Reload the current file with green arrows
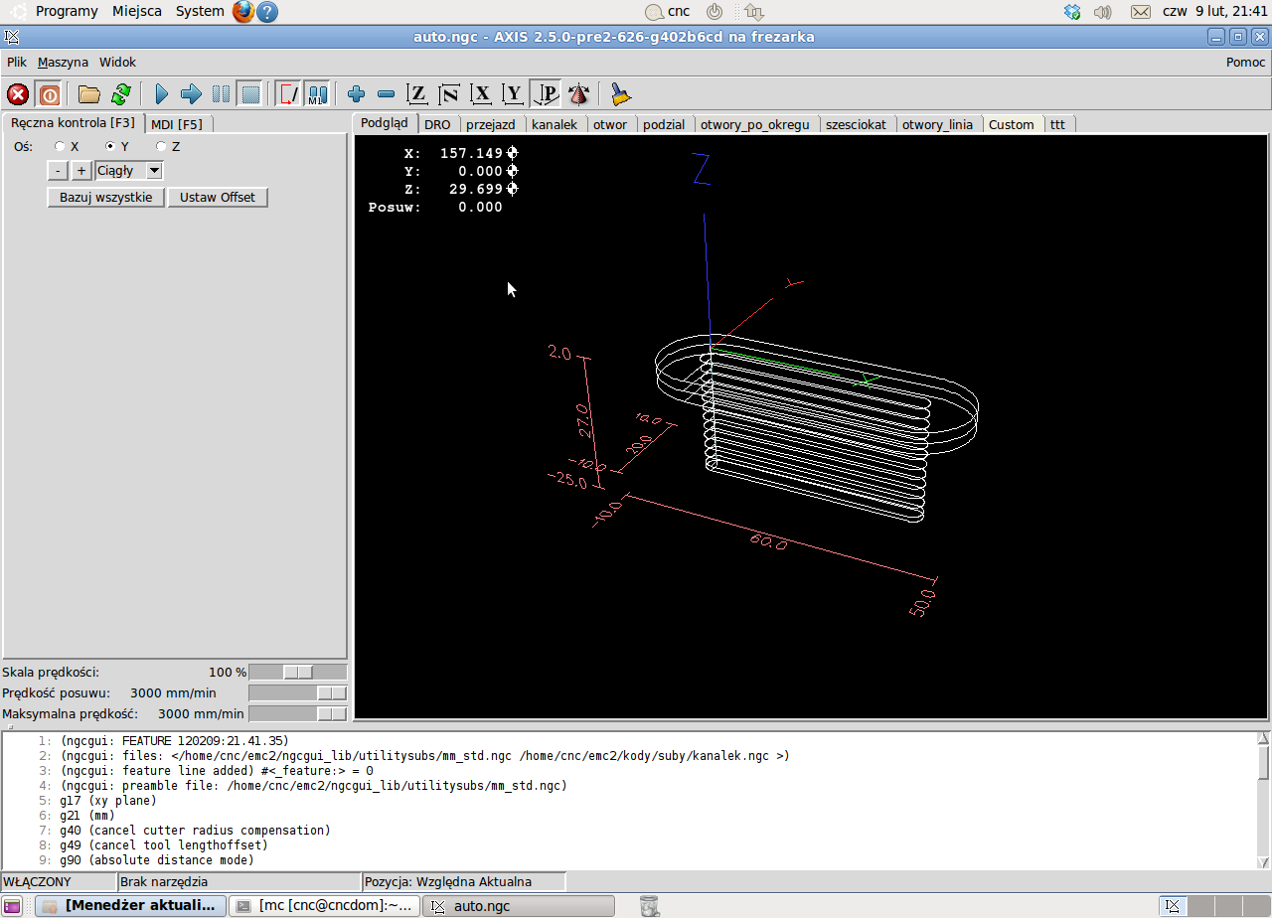1272x918 pixels. 120,94
